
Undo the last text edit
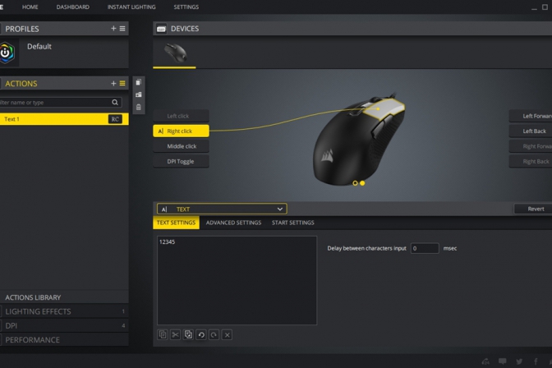tap(201, 334)
